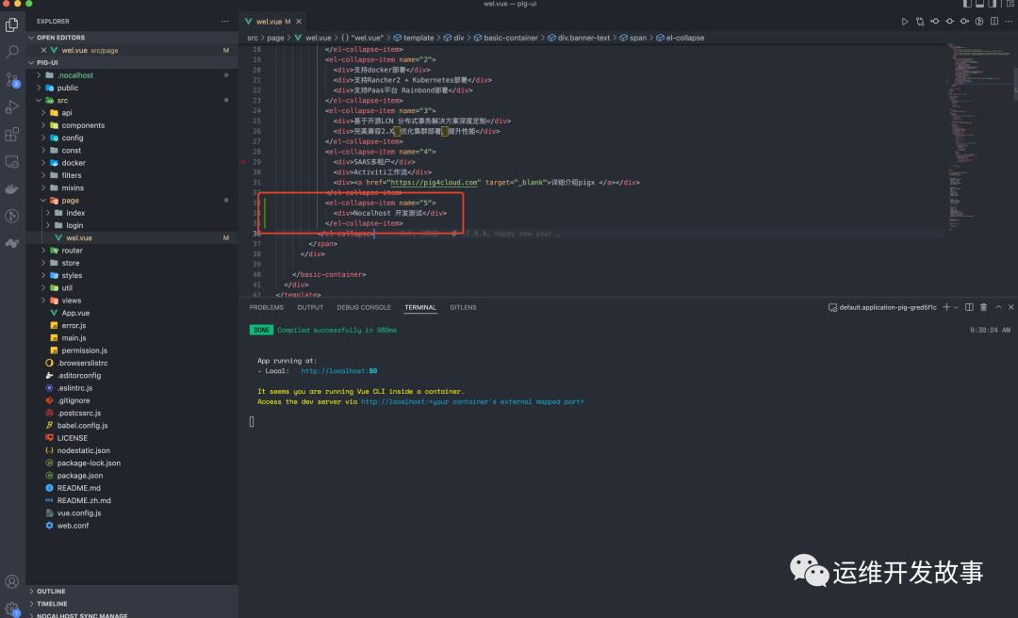The width and height of the screenshot is (1018, 618).
Task: Select the TERMINAL panel tab
Action: [x=420, y=308]
